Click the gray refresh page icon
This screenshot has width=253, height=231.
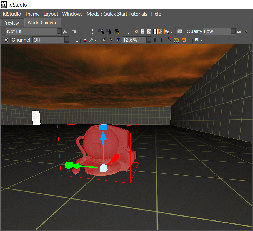coord(143,31)
